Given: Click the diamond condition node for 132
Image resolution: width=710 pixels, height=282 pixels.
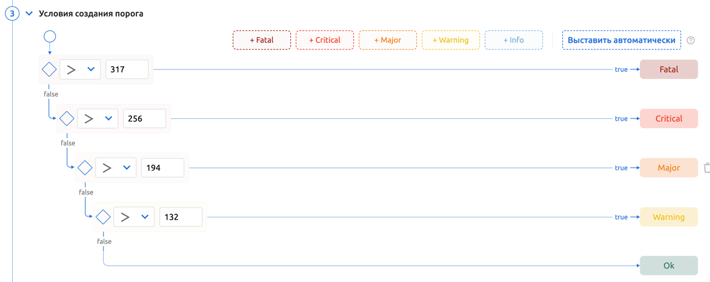Looking at the screenshot, I should (x=103, y=217).
